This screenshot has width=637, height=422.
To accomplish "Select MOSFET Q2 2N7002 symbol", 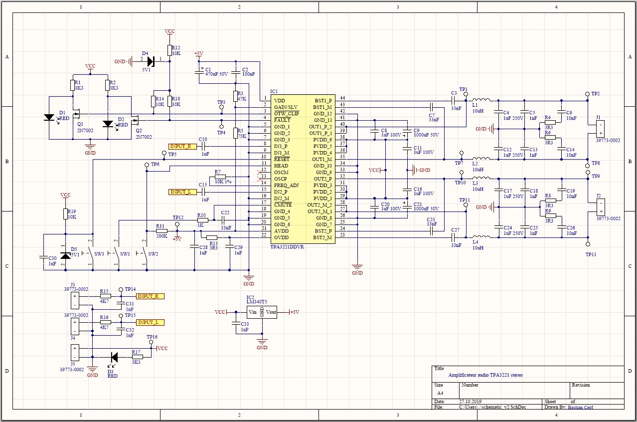I will tap(135, 120).
